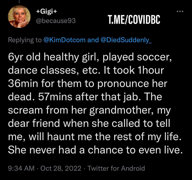Click the 'Replying to' label

coord(25,40)
